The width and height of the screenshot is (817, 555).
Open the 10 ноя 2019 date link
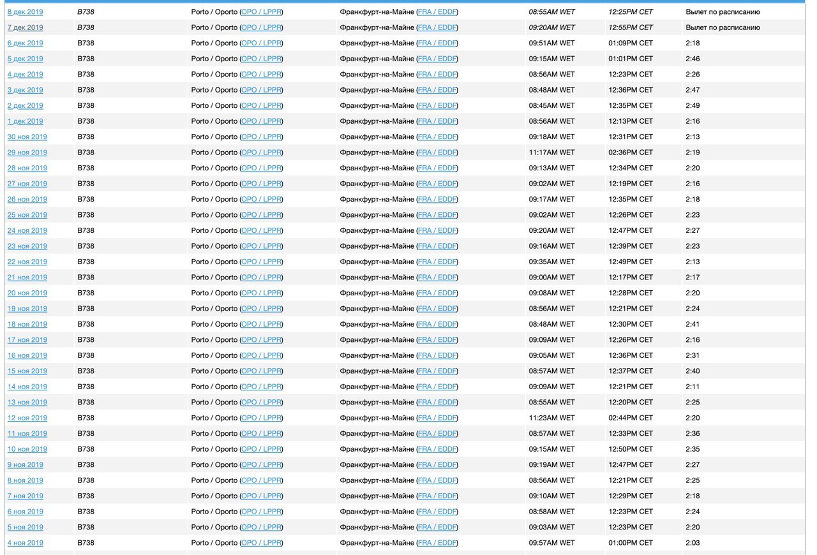point(27,450)
